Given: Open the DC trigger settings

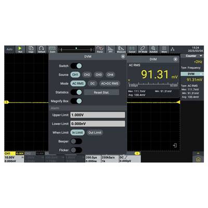Looking at the screenshot, I should [130, 159].
